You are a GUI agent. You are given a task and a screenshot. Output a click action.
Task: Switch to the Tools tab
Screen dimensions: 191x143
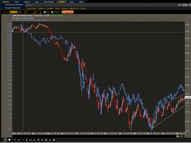click(x=72, y=2)
